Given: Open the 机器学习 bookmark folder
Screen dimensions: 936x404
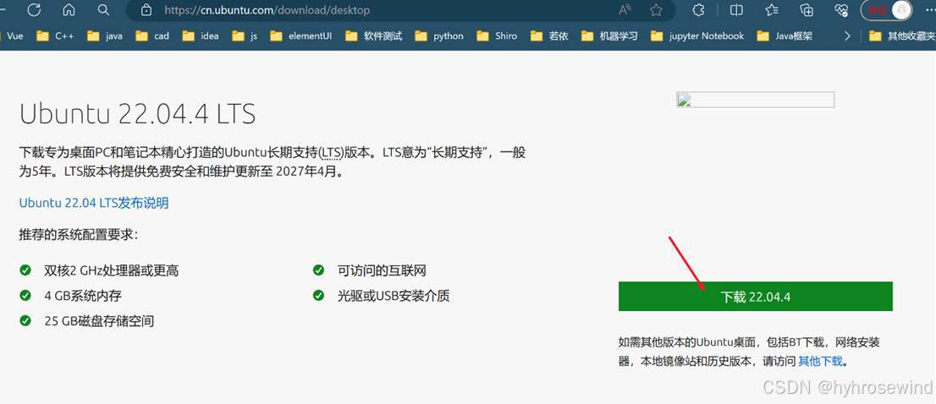Looking at the screenshot, I should click(609, 35).
